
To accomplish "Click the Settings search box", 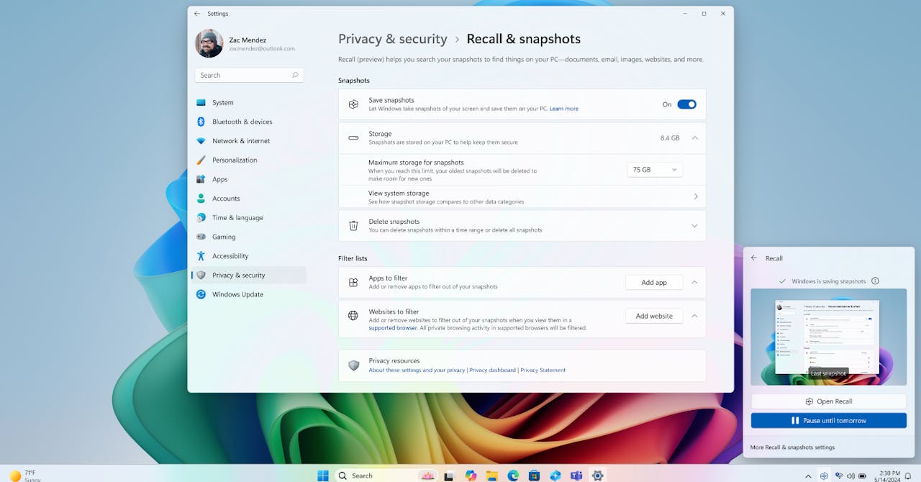I will pos(248,75).
